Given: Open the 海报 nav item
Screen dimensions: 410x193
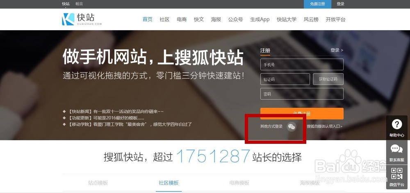Looking at the screenshot, I should pos(216,19).
